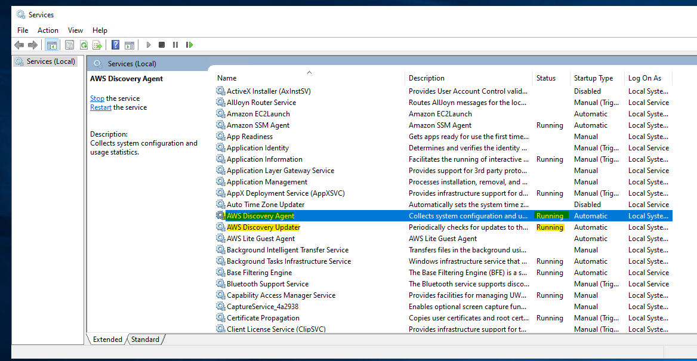Select the AllJoyn Router Service row
This screenshot has width=697, height=361.
click(443, 102)
